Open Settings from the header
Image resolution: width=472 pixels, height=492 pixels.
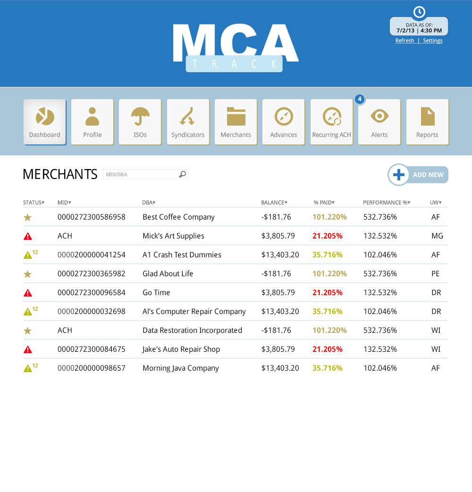tap(432, 40)
